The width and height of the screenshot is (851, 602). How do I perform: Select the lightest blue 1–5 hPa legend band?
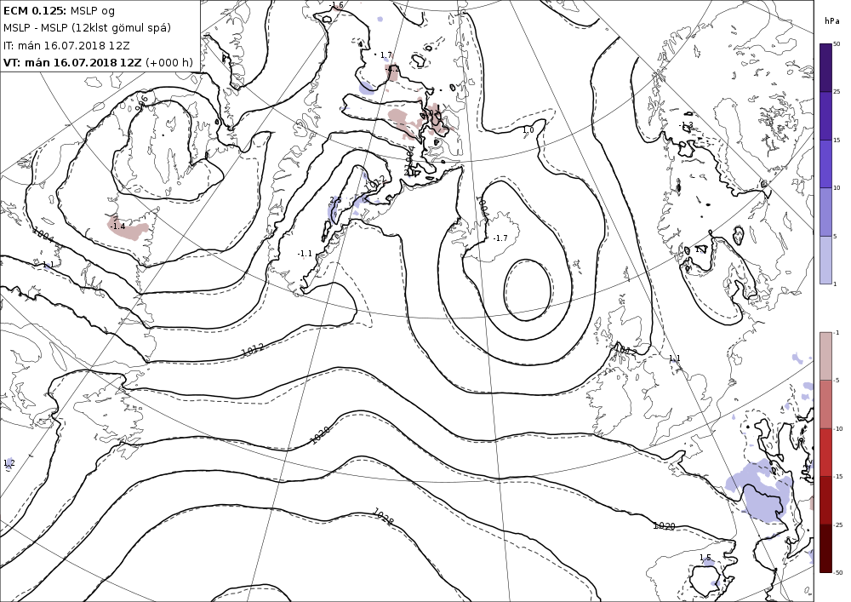coord(825,260)
